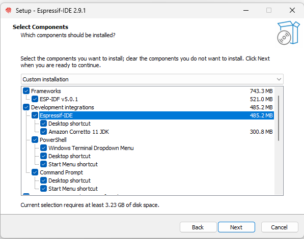Select the Amazon Corretto 11 JDK label
304x239 pixels.
coord(79,132)
